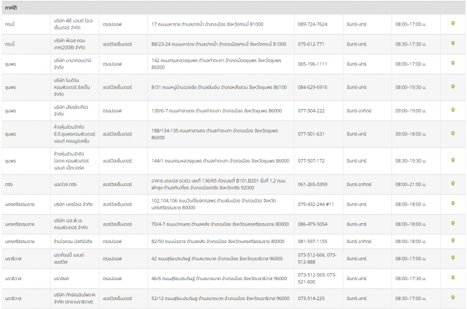Open map pin for 061-265-0359 row
The image size is (467, 309).
click(x=453, y=183)
